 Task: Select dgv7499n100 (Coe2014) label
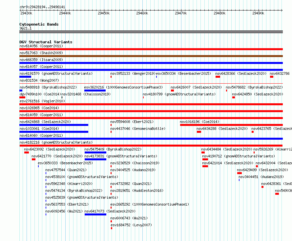40,94
